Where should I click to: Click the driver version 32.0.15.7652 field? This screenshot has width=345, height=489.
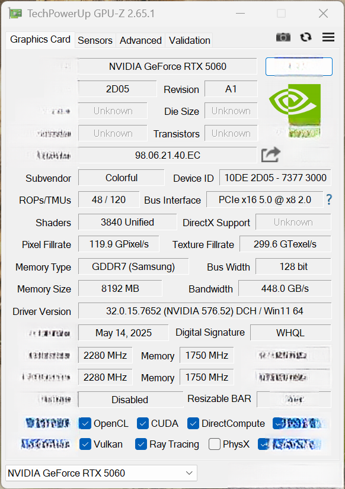click(205, 311)
